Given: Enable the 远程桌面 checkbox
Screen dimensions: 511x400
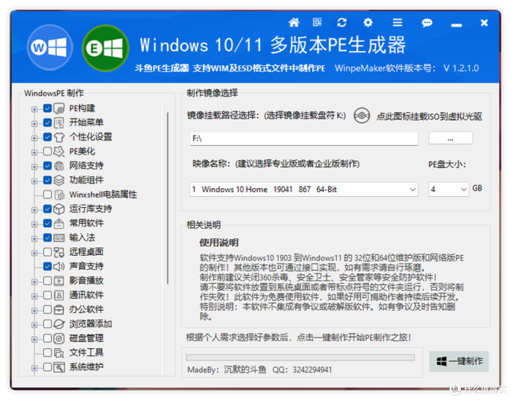Looking at the screenshot, I should coord(48,252).
